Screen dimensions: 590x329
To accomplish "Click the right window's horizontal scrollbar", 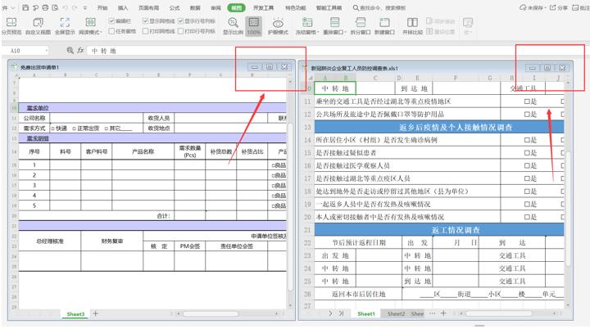I will click(498, 313).
